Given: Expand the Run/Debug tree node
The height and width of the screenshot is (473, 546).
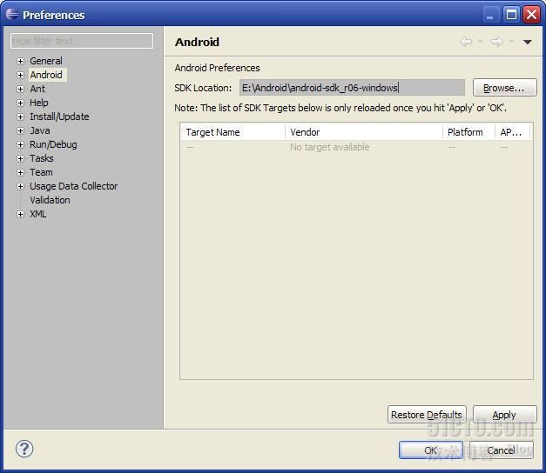Looking at the screenshot, I should [x=21, y=144].
